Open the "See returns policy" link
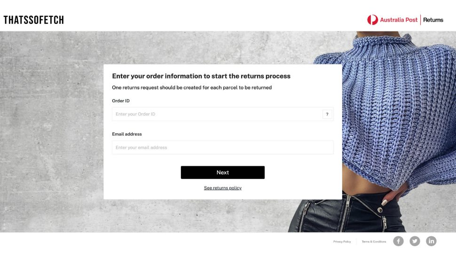Screen dimensions: 456x256 (x=222, y=188)
